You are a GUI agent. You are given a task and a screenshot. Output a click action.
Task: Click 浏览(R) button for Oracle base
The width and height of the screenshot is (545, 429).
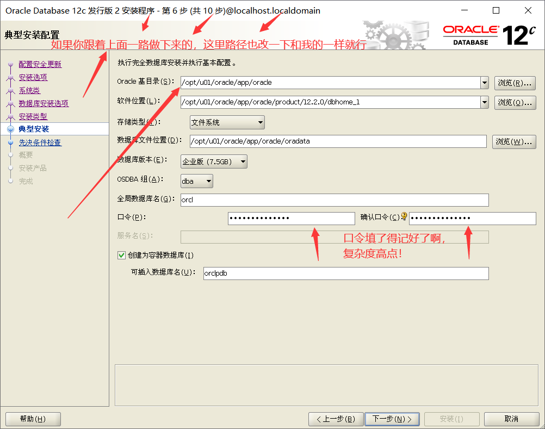coord(515,83)
